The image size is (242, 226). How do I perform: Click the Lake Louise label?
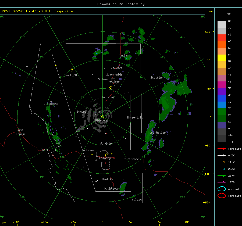coord(21,132)
